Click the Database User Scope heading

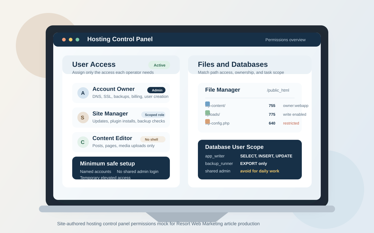point(234,147)
